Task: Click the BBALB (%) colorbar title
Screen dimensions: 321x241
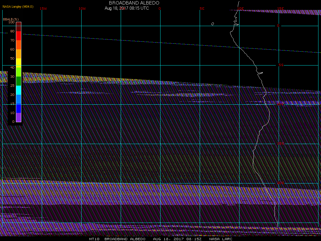Action: (9, 19)
